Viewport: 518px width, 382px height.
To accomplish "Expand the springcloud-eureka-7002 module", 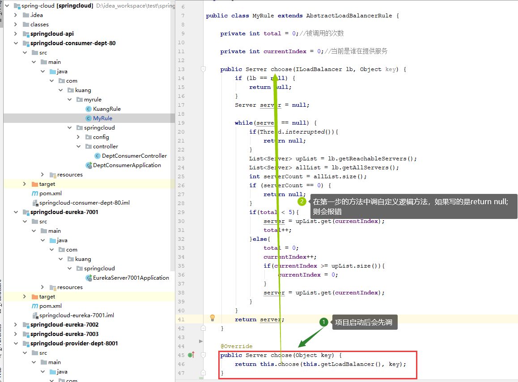I will coord(16,325).
